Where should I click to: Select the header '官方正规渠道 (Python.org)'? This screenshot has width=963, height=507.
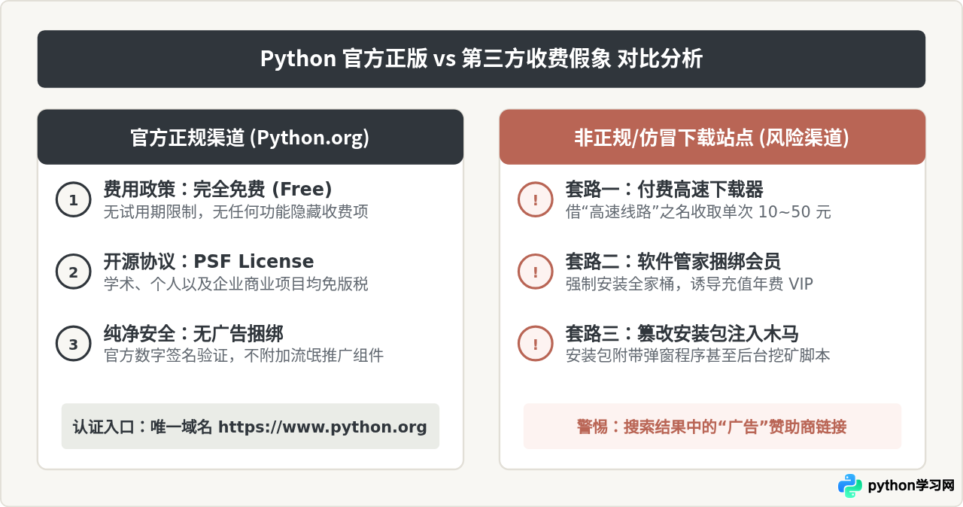pyautogui.click(x=250, y=137)
